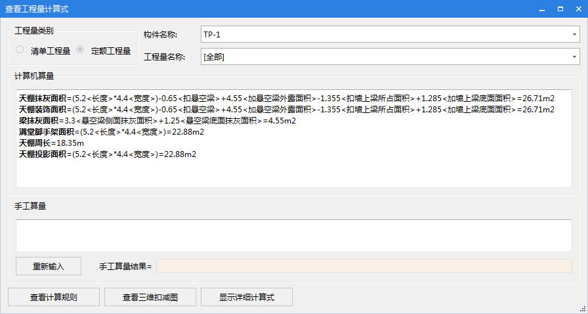Click the 手工算量结果 result field
The image size is (588, 314).
pyautogui.click(x=364, y=266)
